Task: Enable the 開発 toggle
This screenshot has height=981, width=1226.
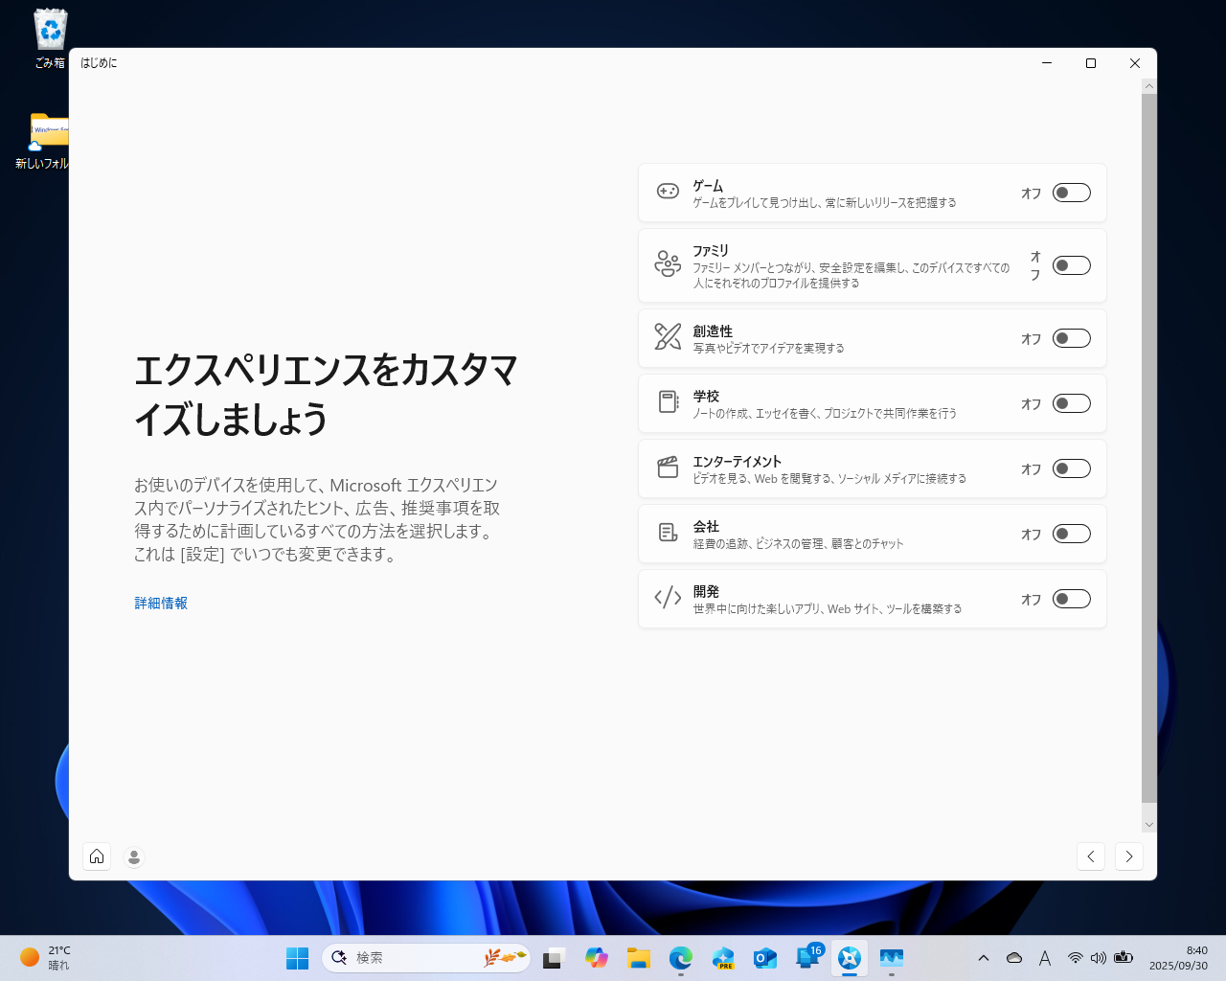Action: pyautogui.click(x=1071, y=598)
